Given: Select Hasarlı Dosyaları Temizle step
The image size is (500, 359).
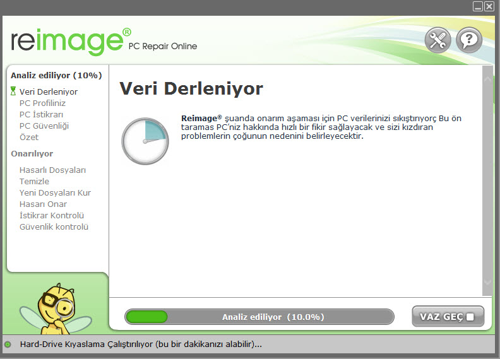Looking at the screenshot, I should point(52,175).
